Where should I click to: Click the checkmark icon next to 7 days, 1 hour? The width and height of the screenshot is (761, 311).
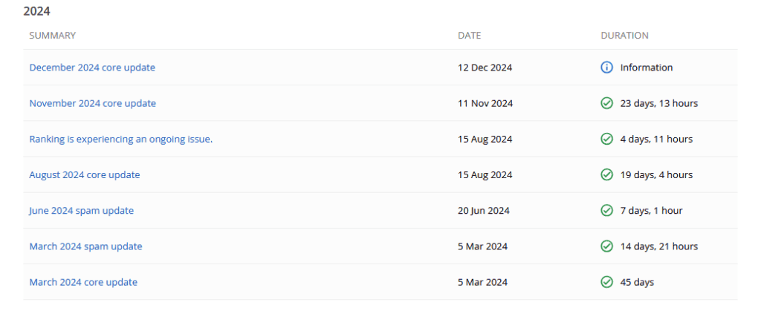click(x=606, y=210)
